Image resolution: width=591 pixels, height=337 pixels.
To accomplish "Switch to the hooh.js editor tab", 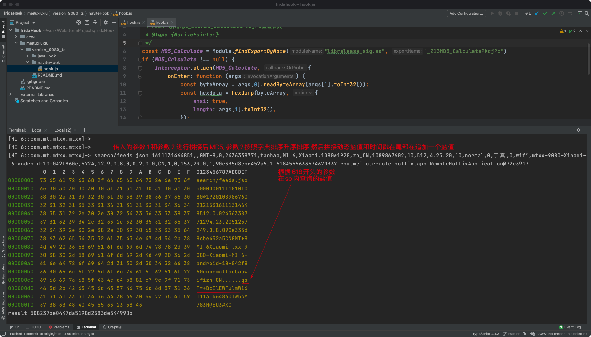I will click(134, 22).
